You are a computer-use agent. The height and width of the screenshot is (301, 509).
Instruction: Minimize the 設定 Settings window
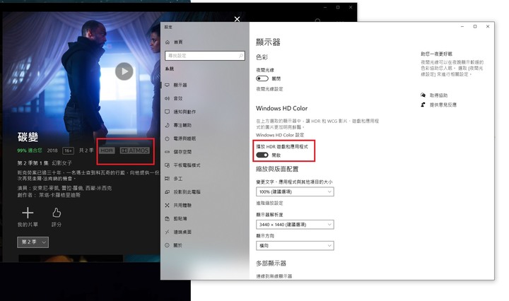pos(462,27)
